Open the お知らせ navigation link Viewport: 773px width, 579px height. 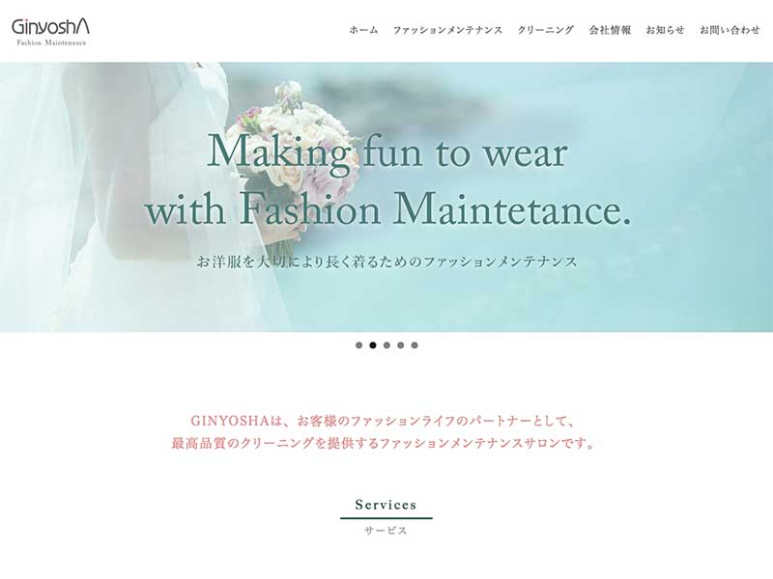click(665, 30)
